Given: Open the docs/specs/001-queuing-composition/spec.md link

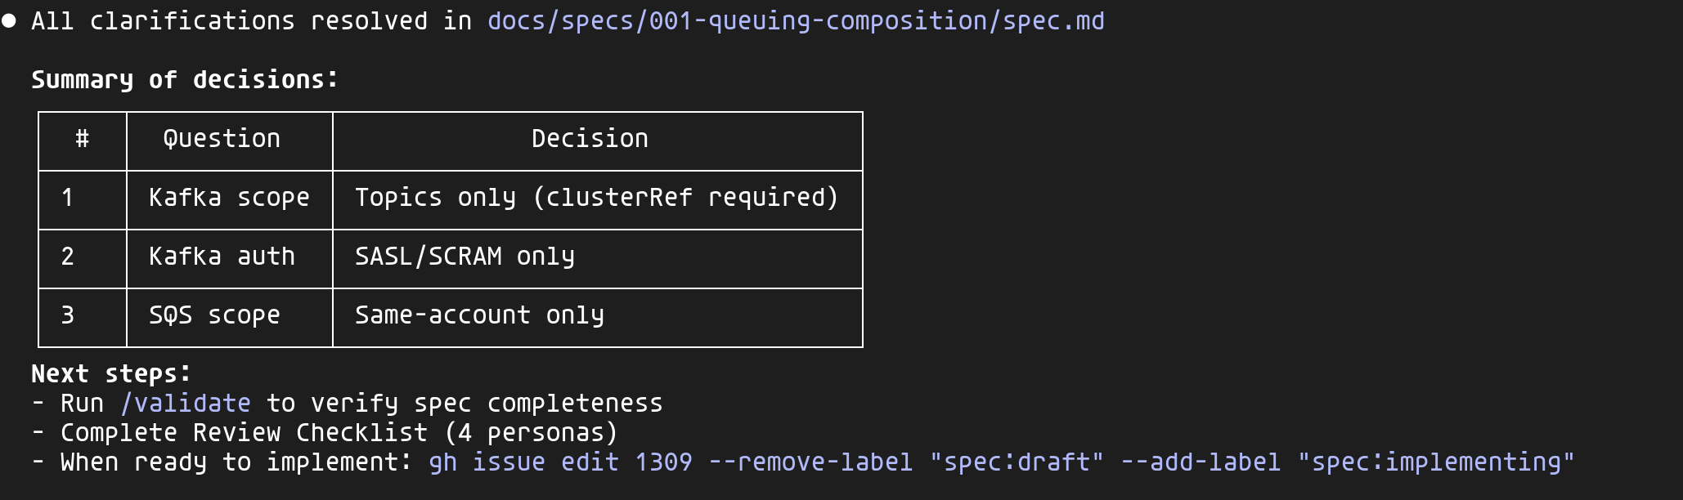Looking at the screenshot, I should (x=796, y=21).
